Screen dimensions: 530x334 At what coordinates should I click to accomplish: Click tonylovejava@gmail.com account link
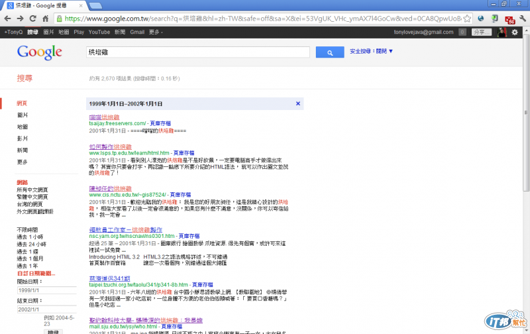click(423, 32)
